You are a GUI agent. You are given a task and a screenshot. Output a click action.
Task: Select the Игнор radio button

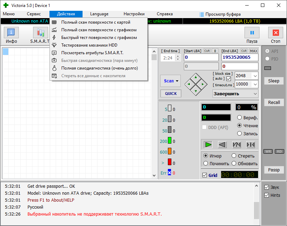[205, 156]
